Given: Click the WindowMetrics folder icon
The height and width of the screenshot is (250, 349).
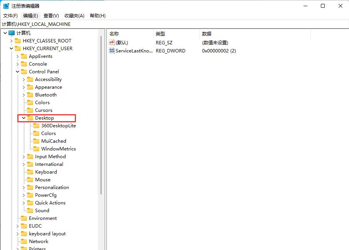Looking at the screenshot, I should click(x=36, y=149).
